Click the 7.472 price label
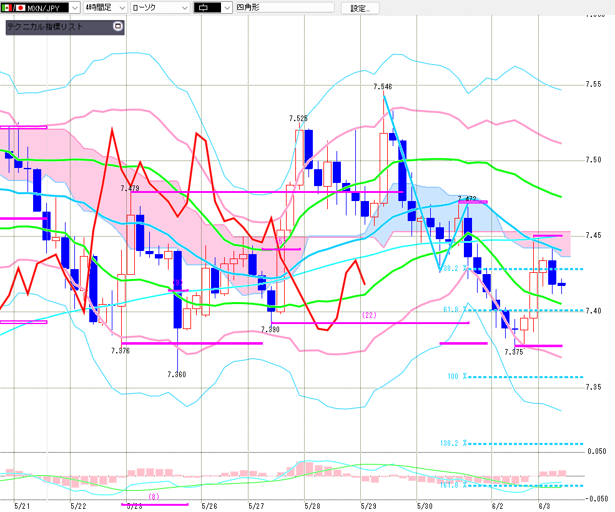Image resolution: width=615 pixels, height=512 pixels. (467, 199)
